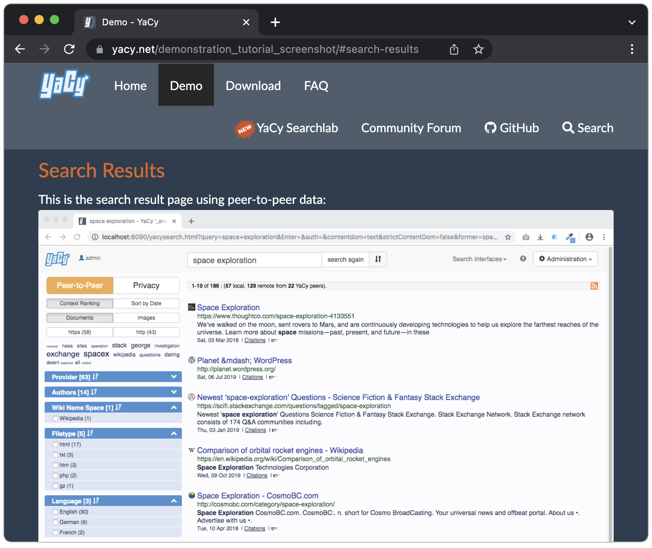The height and width of the screenshot is (548, 652).
Task: Click the admin user icon
Action: 81,258
